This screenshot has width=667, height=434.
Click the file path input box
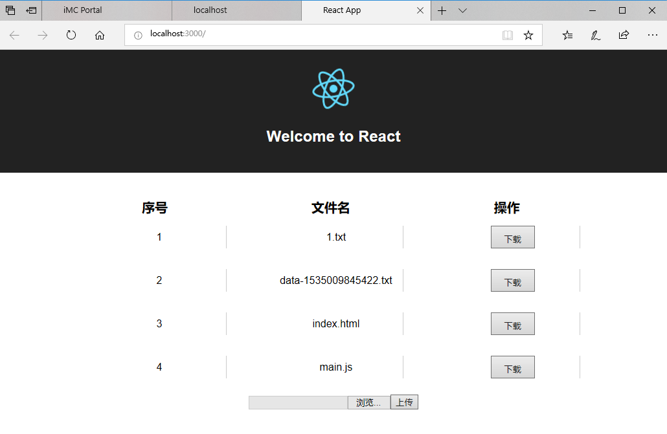click(298, 402)
